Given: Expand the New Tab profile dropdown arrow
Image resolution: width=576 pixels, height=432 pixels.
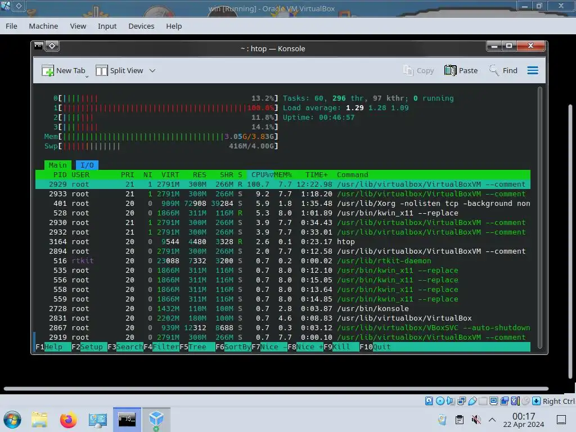Looking at the screenshot, I should [x=87, y=76].
